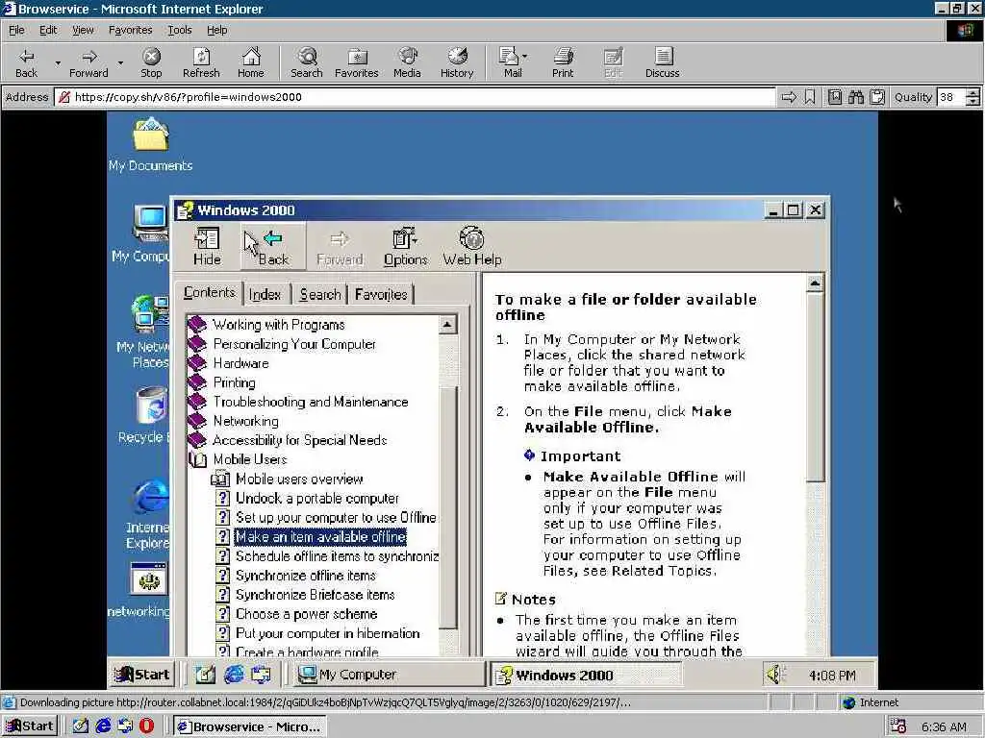The width and height of the screenshot is (985, 738).
Task: Open the View menu
Action: [83, 30]
